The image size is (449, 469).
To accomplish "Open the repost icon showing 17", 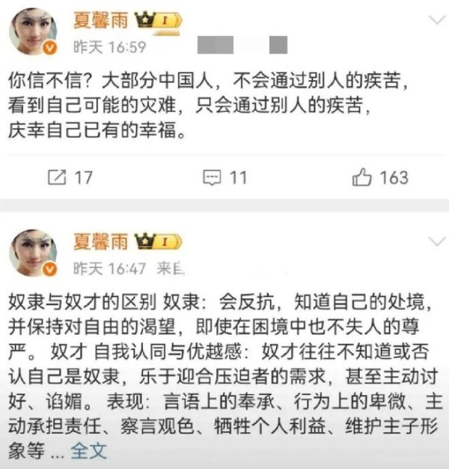I will pos(57,178).
